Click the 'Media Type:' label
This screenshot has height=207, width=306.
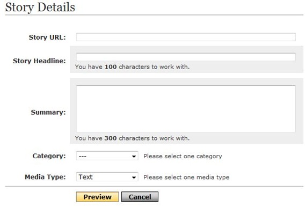pos(45,177)
